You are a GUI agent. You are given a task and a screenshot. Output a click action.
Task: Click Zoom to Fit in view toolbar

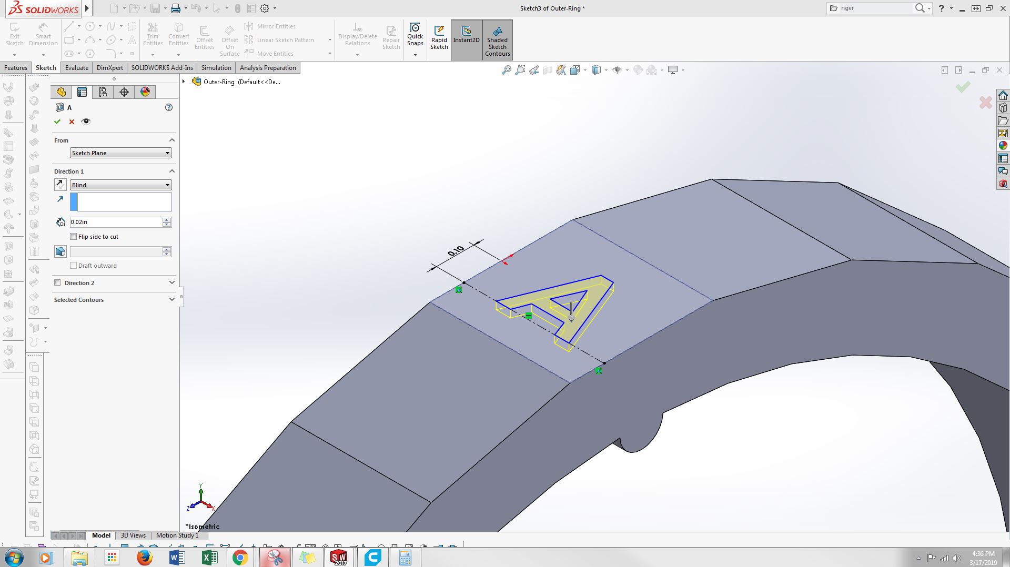507,70
